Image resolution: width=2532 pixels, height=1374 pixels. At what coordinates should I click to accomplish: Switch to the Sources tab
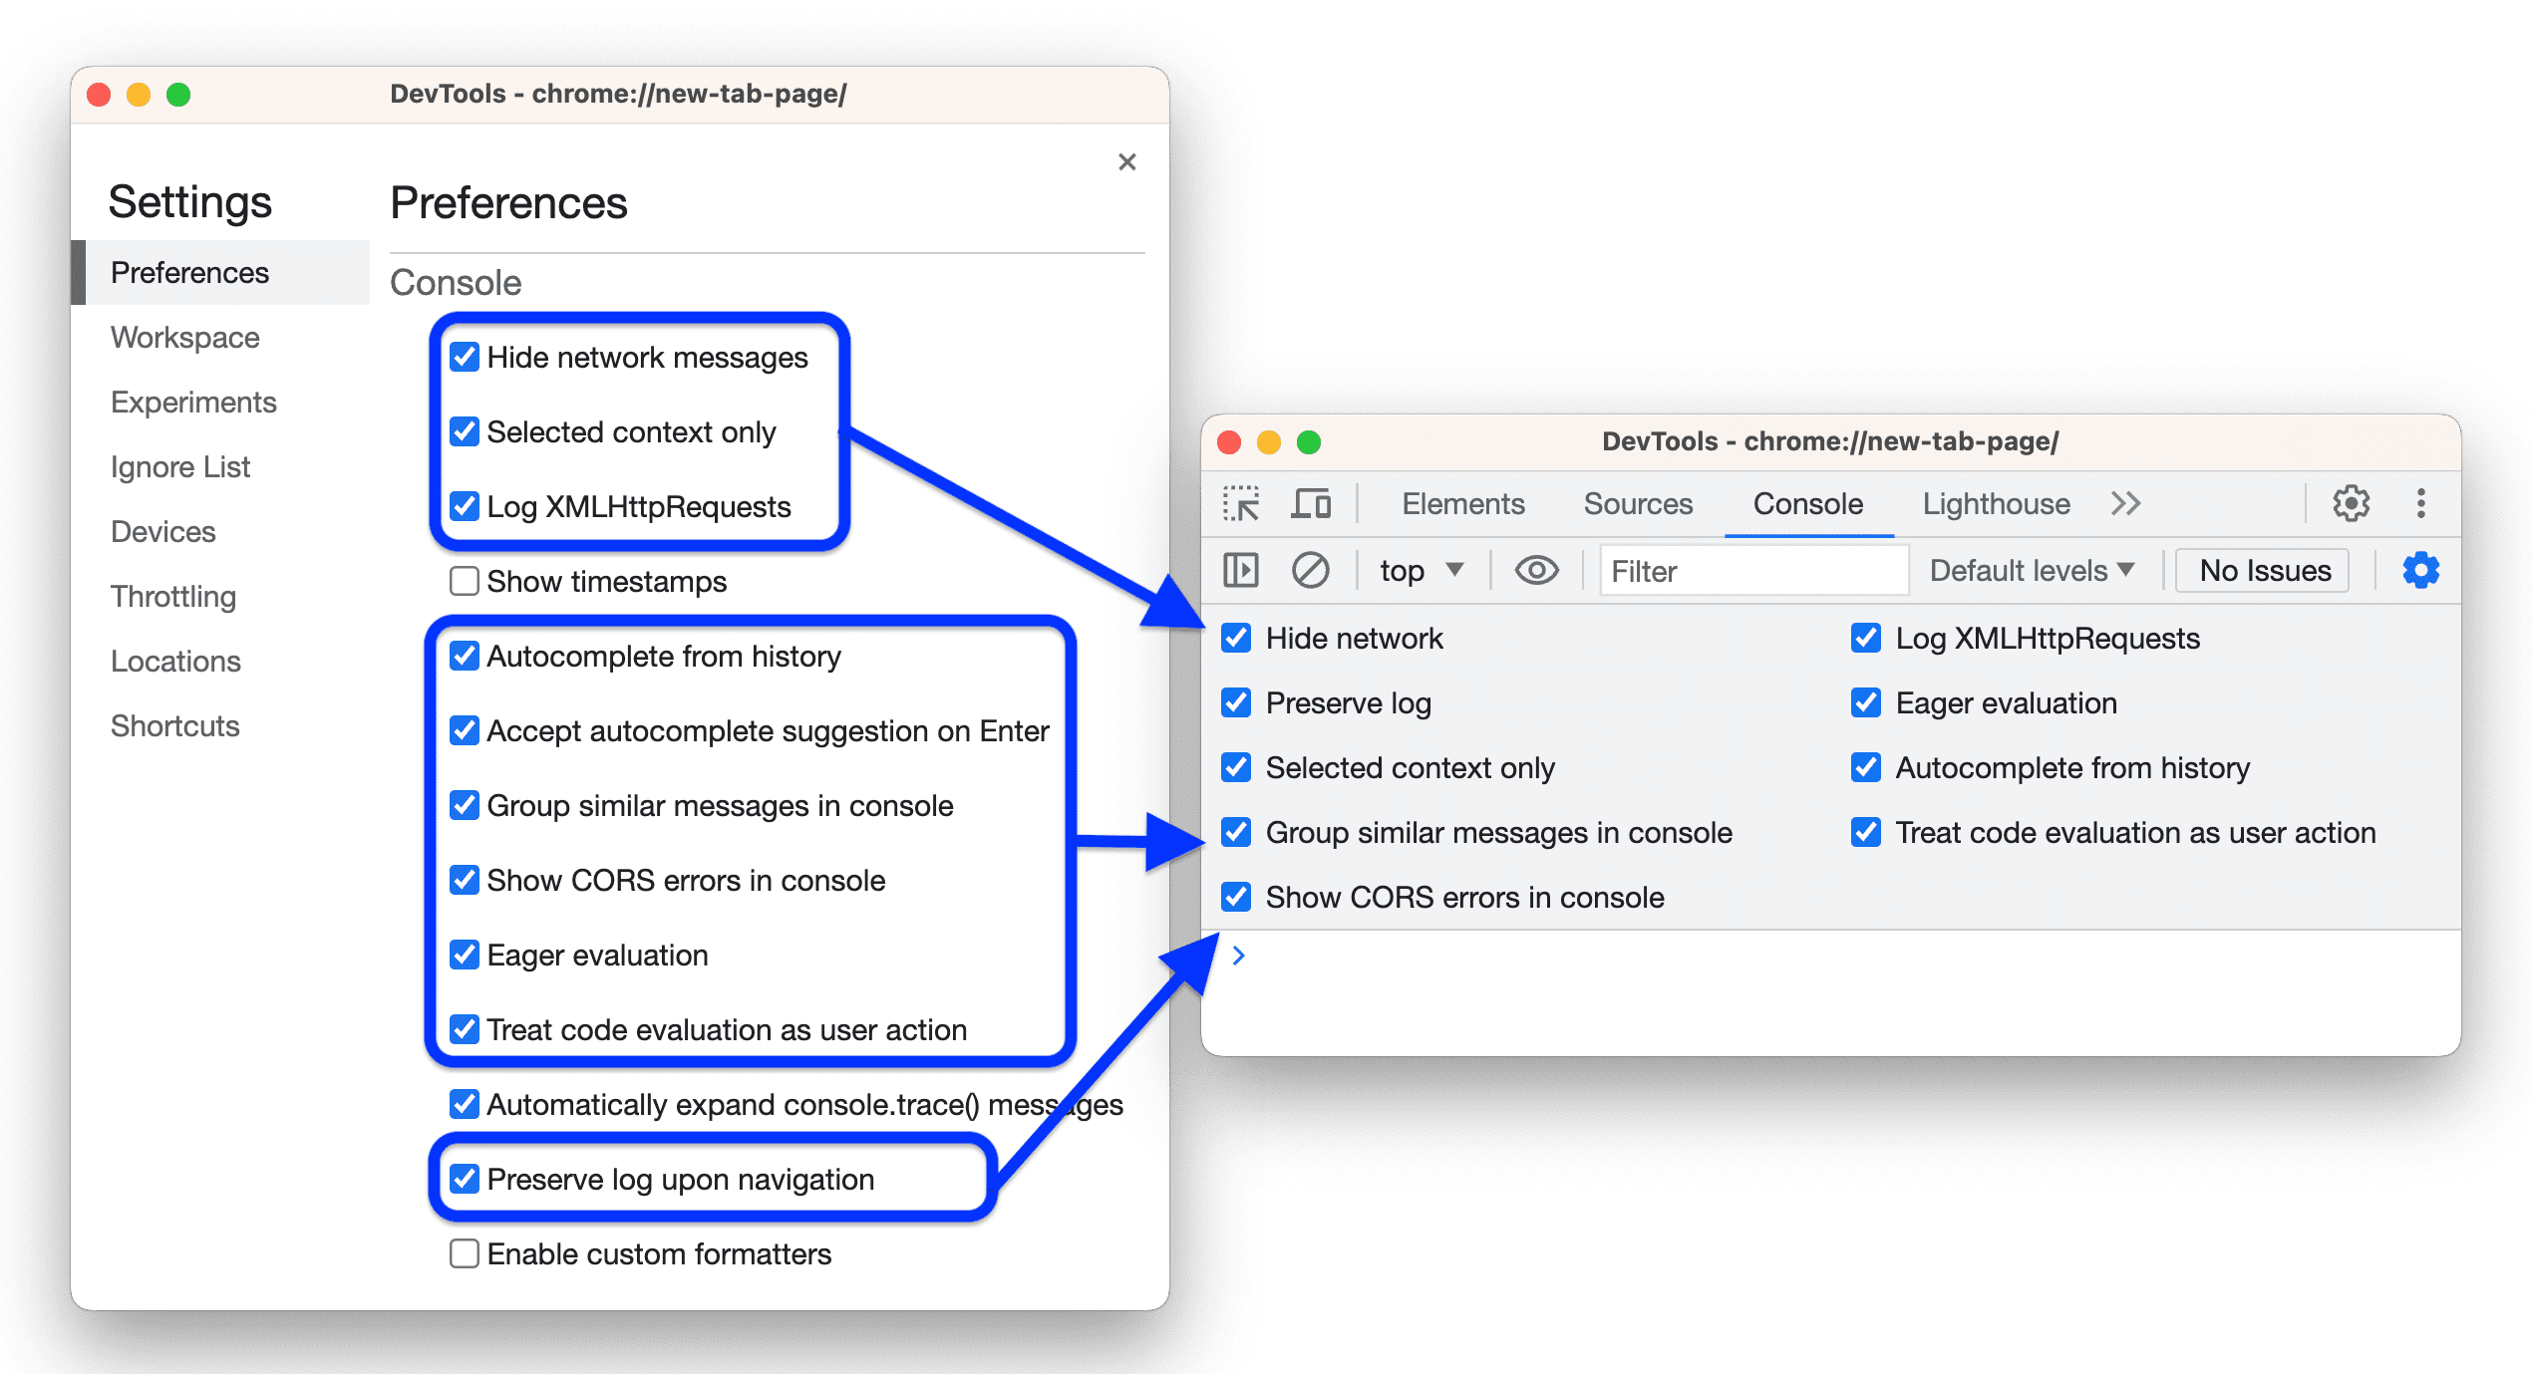click(1628, 504)
